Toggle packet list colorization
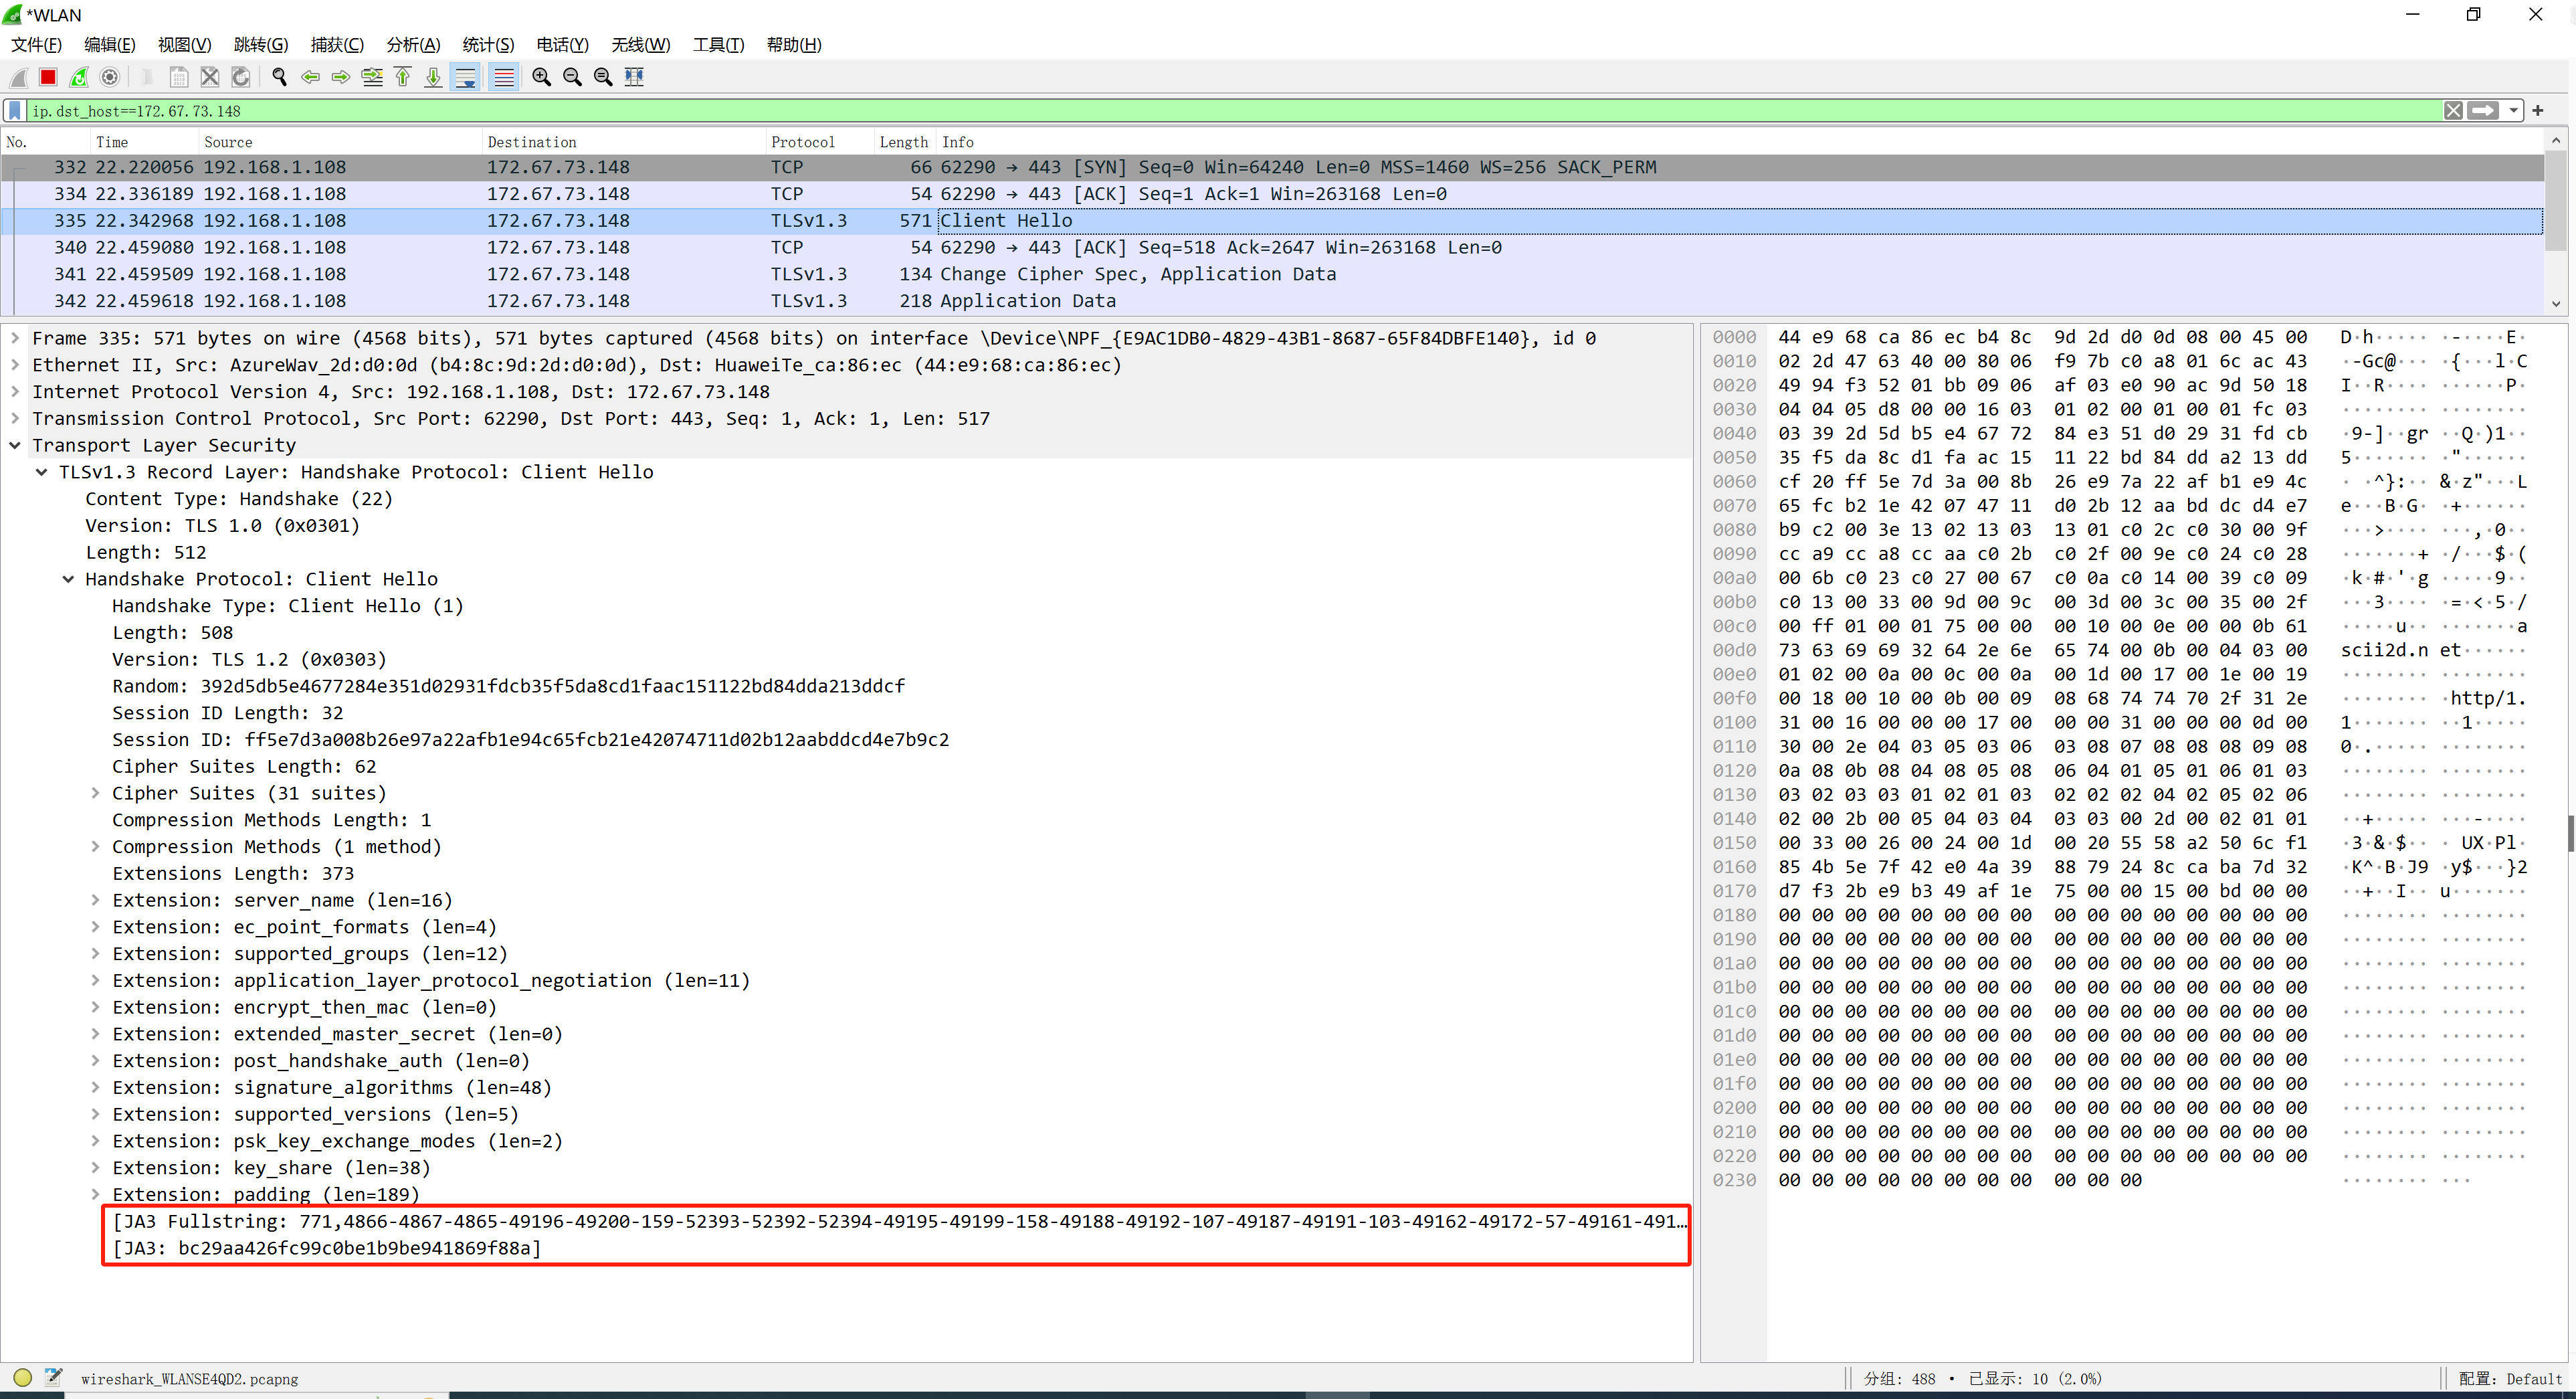 (x=504, y=77)
